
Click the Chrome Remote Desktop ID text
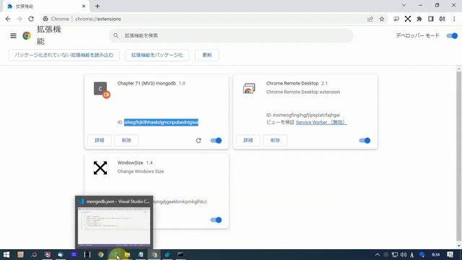pos(303,115)
